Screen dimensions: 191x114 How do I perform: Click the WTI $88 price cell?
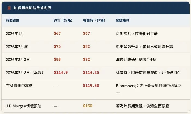[57, 59]
